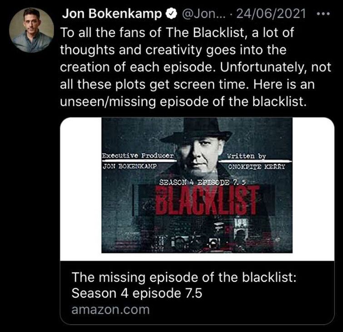Click "Season 4 episode 7.5" in card caption
The image size is (343, 332).
(137, 293)
